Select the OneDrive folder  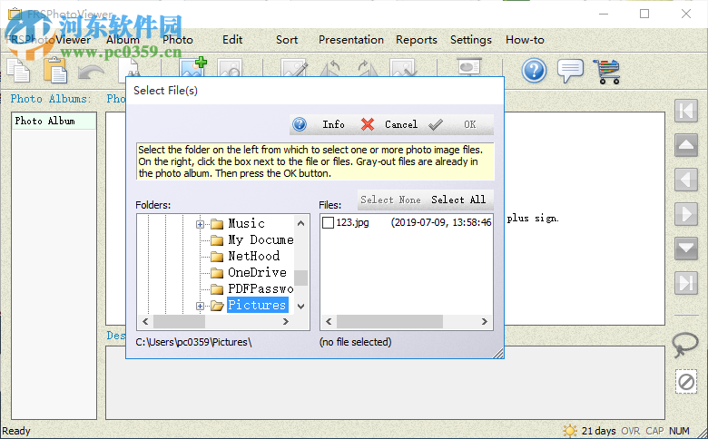click(x=257, y=272)
